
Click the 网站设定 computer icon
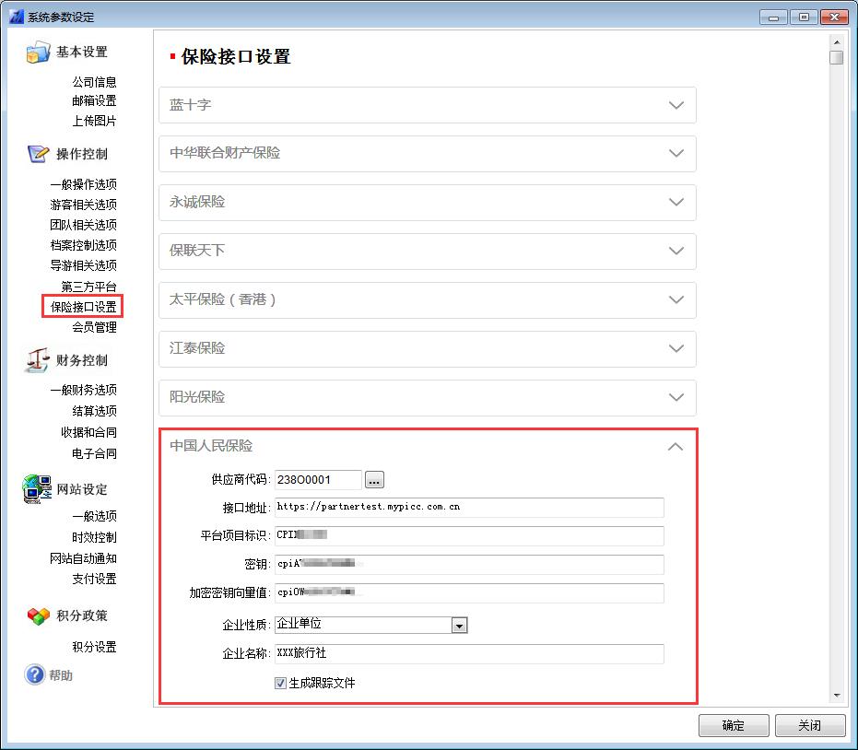click(x=37, y=489)
